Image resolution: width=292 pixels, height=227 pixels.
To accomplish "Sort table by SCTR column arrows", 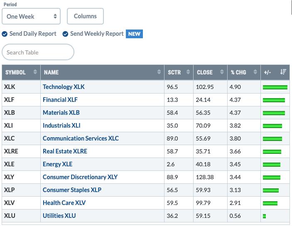I will pyautogui.click(x=188, y=72).
